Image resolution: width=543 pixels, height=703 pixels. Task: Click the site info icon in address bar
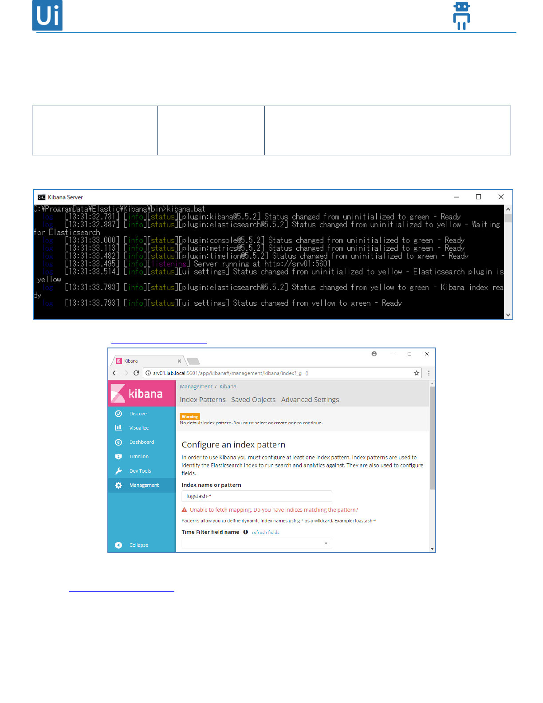click(x=149, y=373)
